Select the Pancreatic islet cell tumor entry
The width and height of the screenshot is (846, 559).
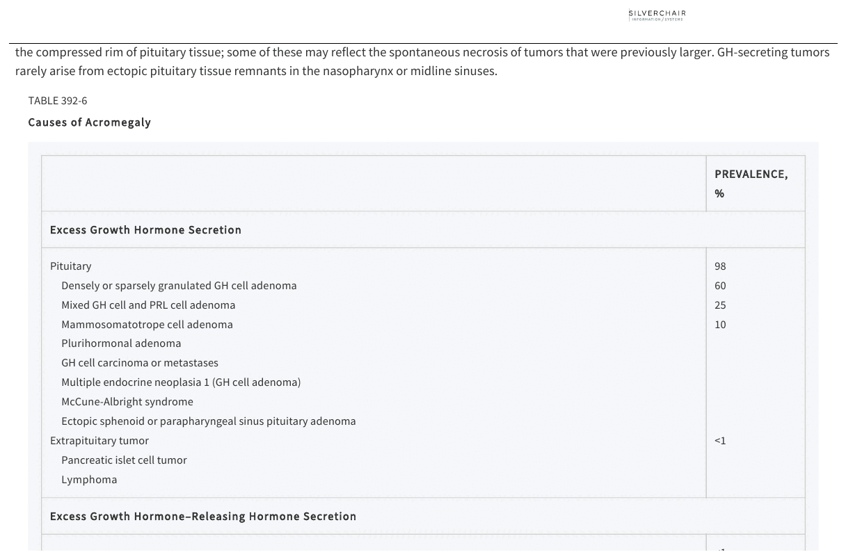click(124, 460)
